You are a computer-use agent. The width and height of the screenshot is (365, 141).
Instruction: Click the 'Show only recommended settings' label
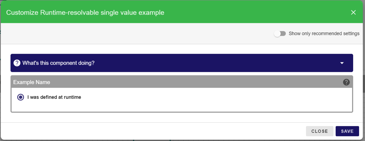tap(324, 34)
